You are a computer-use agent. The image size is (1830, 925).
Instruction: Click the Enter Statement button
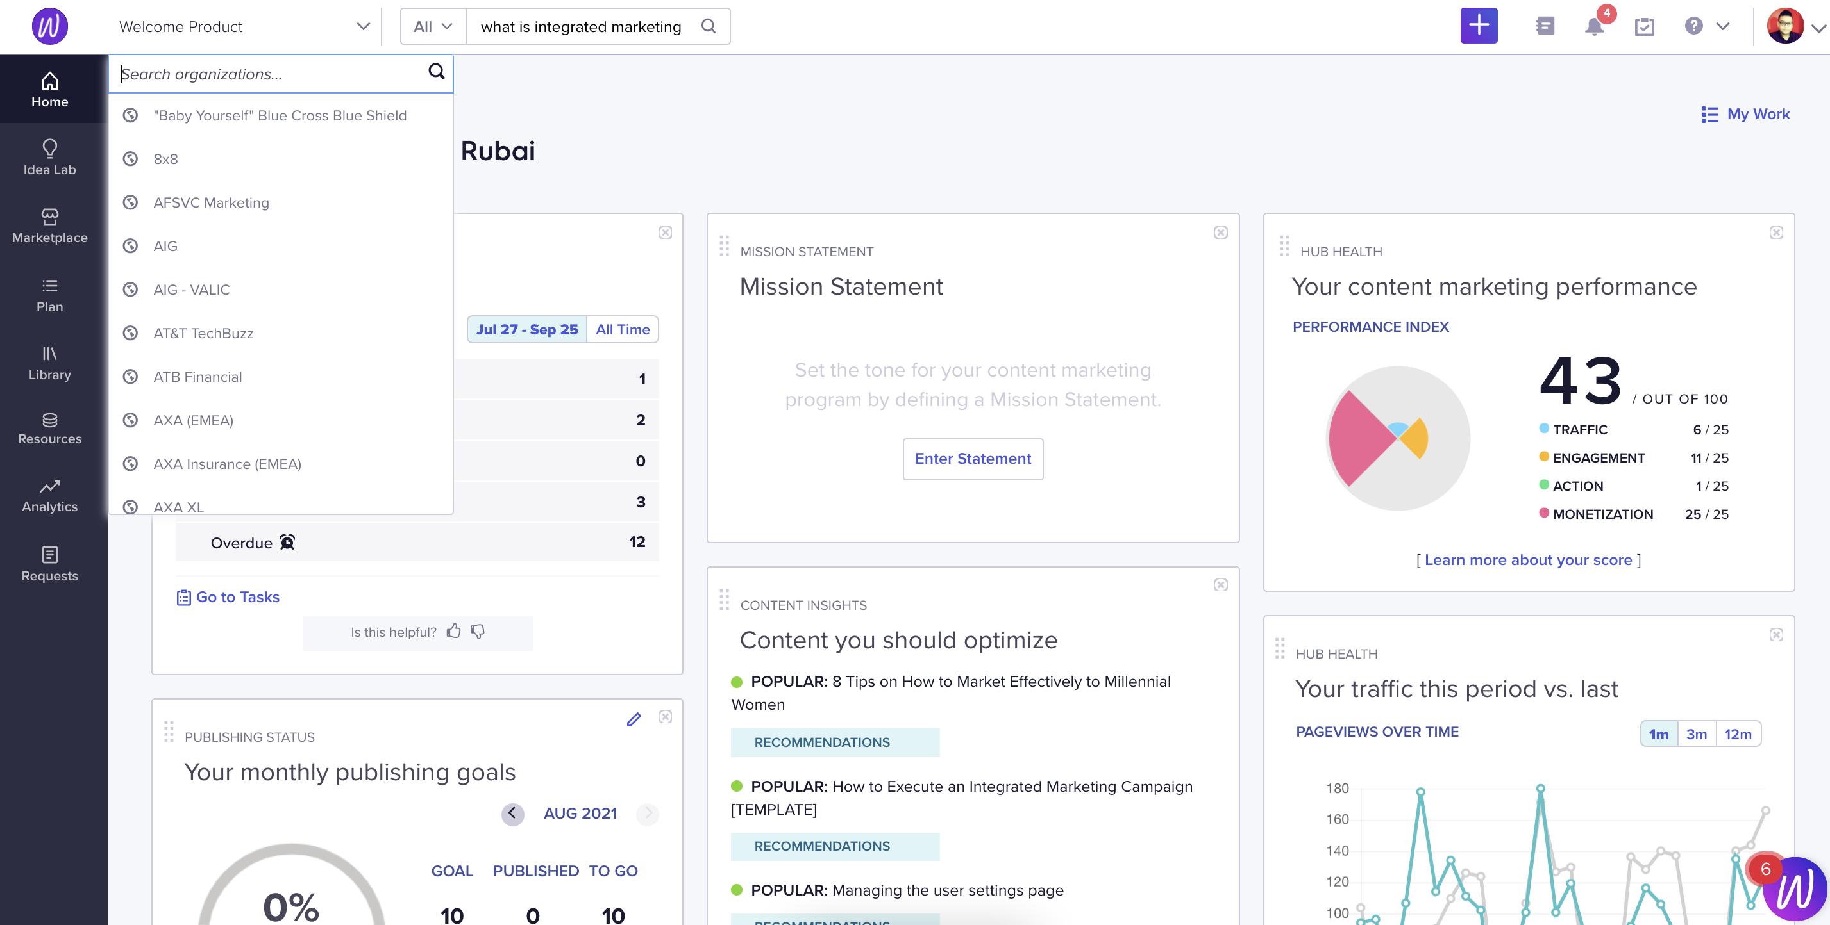973,459
